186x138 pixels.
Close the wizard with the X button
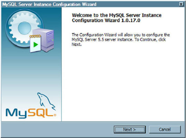181,4
